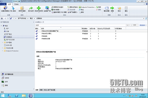
Task: Click 概述 in the breadcrumb path
Action: tap(31, 18)
